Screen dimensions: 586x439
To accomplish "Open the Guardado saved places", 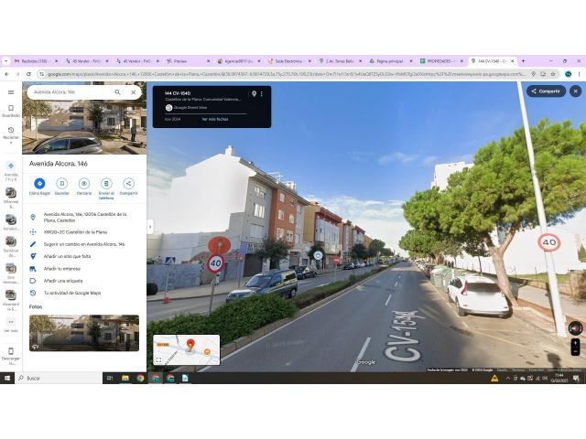I will tap(11, 111).
